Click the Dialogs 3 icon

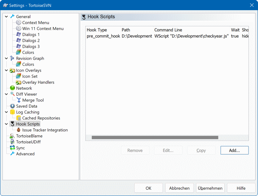pyautogui.click(x=18, y=46)
